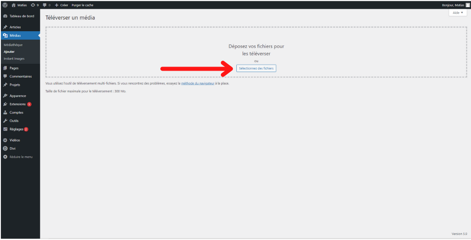
Task: Click the Sélectionnez des fichiers button
Action: pos(256,68)
